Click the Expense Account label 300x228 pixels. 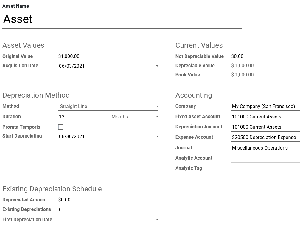tap(194, 137)
